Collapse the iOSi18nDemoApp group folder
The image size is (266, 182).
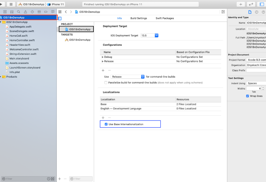(x=1, y=22)
